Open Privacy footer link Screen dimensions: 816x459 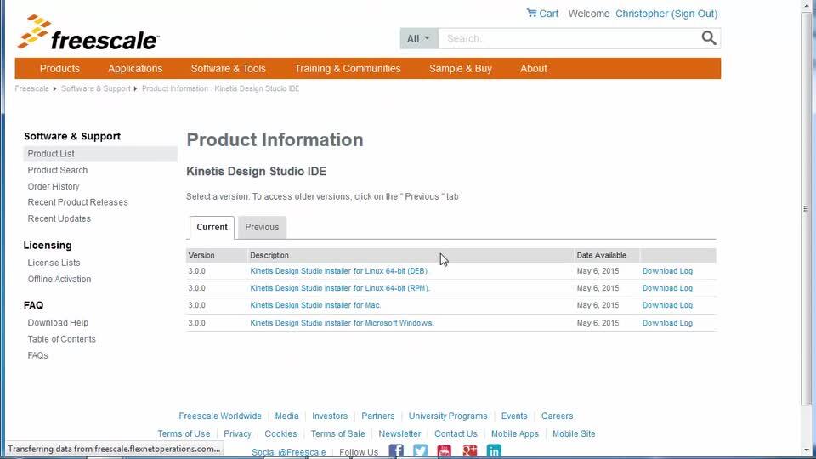pos(237,434)
